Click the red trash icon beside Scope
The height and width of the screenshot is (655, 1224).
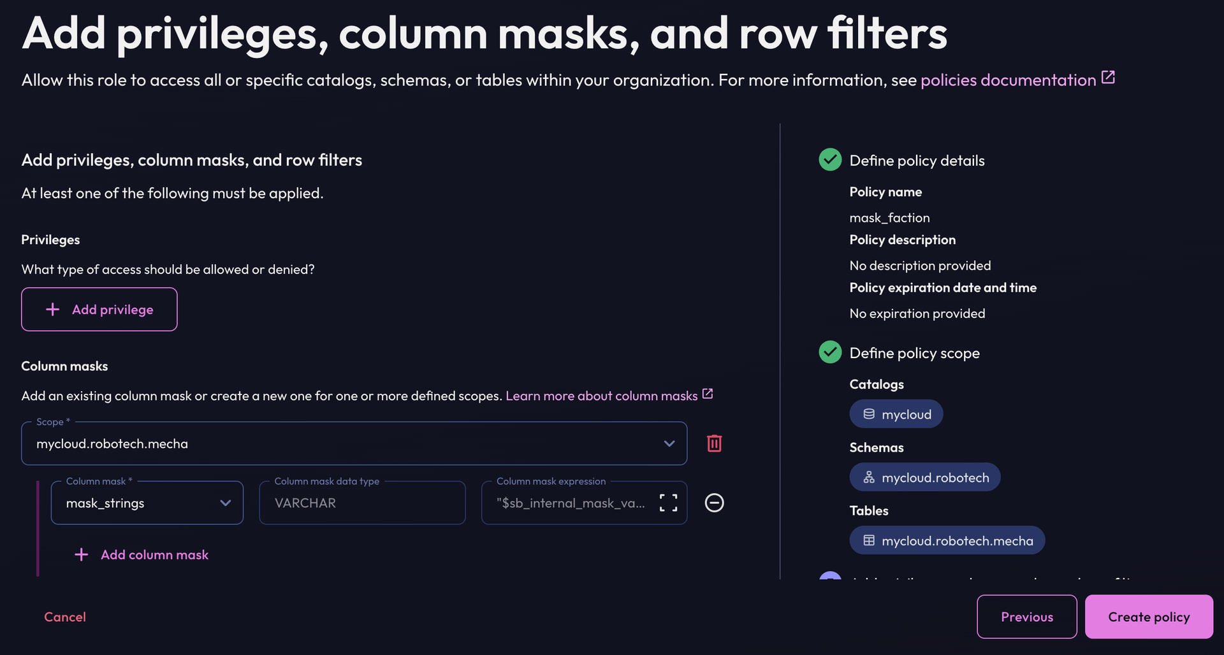[x=714, y=443]
